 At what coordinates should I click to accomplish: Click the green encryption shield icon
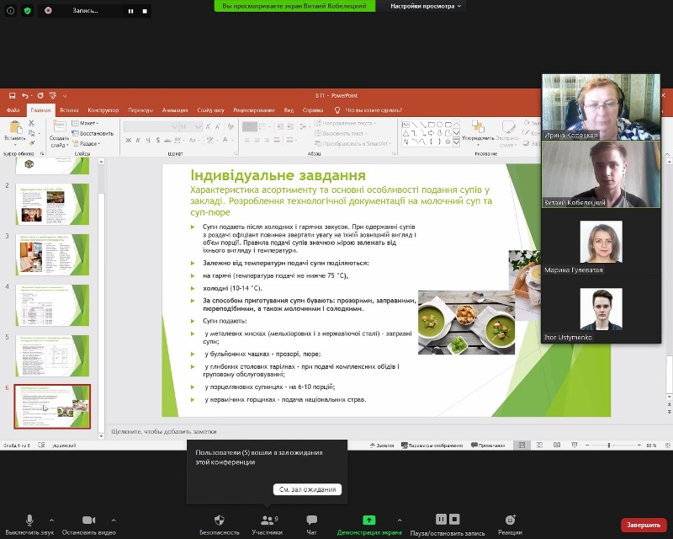tap(28, 11)
